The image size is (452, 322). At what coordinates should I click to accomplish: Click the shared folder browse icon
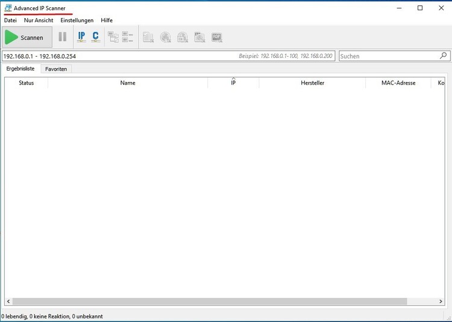(x=148, y=37)
